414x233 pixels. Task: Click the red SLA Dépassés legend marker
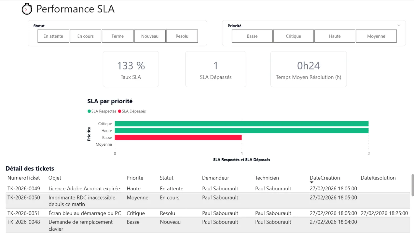(x=119, y=111)
